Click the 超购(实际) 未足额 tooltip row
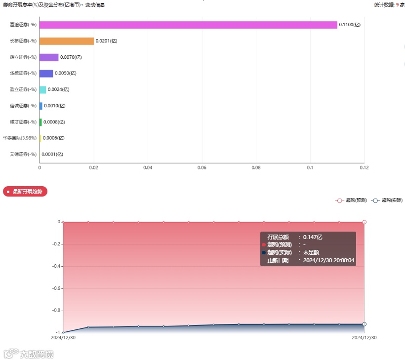 click(290, 252)
